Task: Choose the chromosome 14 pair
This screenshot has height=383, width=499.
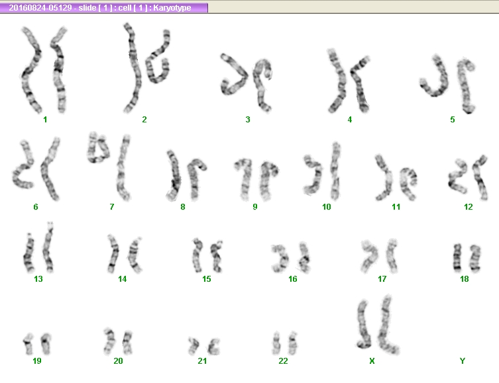Action: 125,254
